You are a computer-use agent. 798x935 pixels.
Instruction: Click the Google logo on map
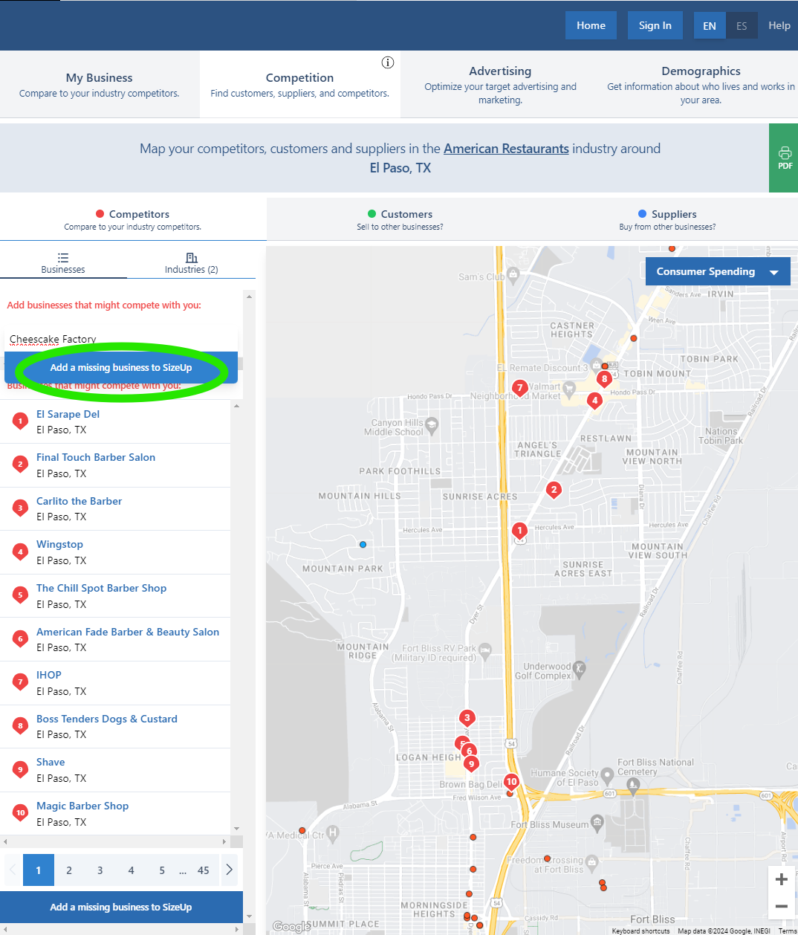coord(291,926)
